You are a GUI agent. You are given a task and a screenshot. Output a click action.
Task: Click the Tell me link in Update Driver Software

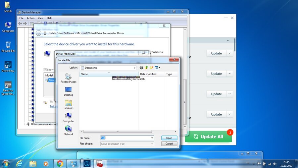tap(52, 107)
